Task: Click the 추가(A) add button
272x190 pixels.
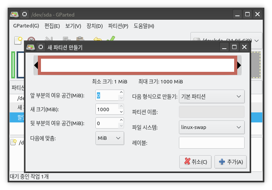Action: pyautogui.click(x=231, y=162)
